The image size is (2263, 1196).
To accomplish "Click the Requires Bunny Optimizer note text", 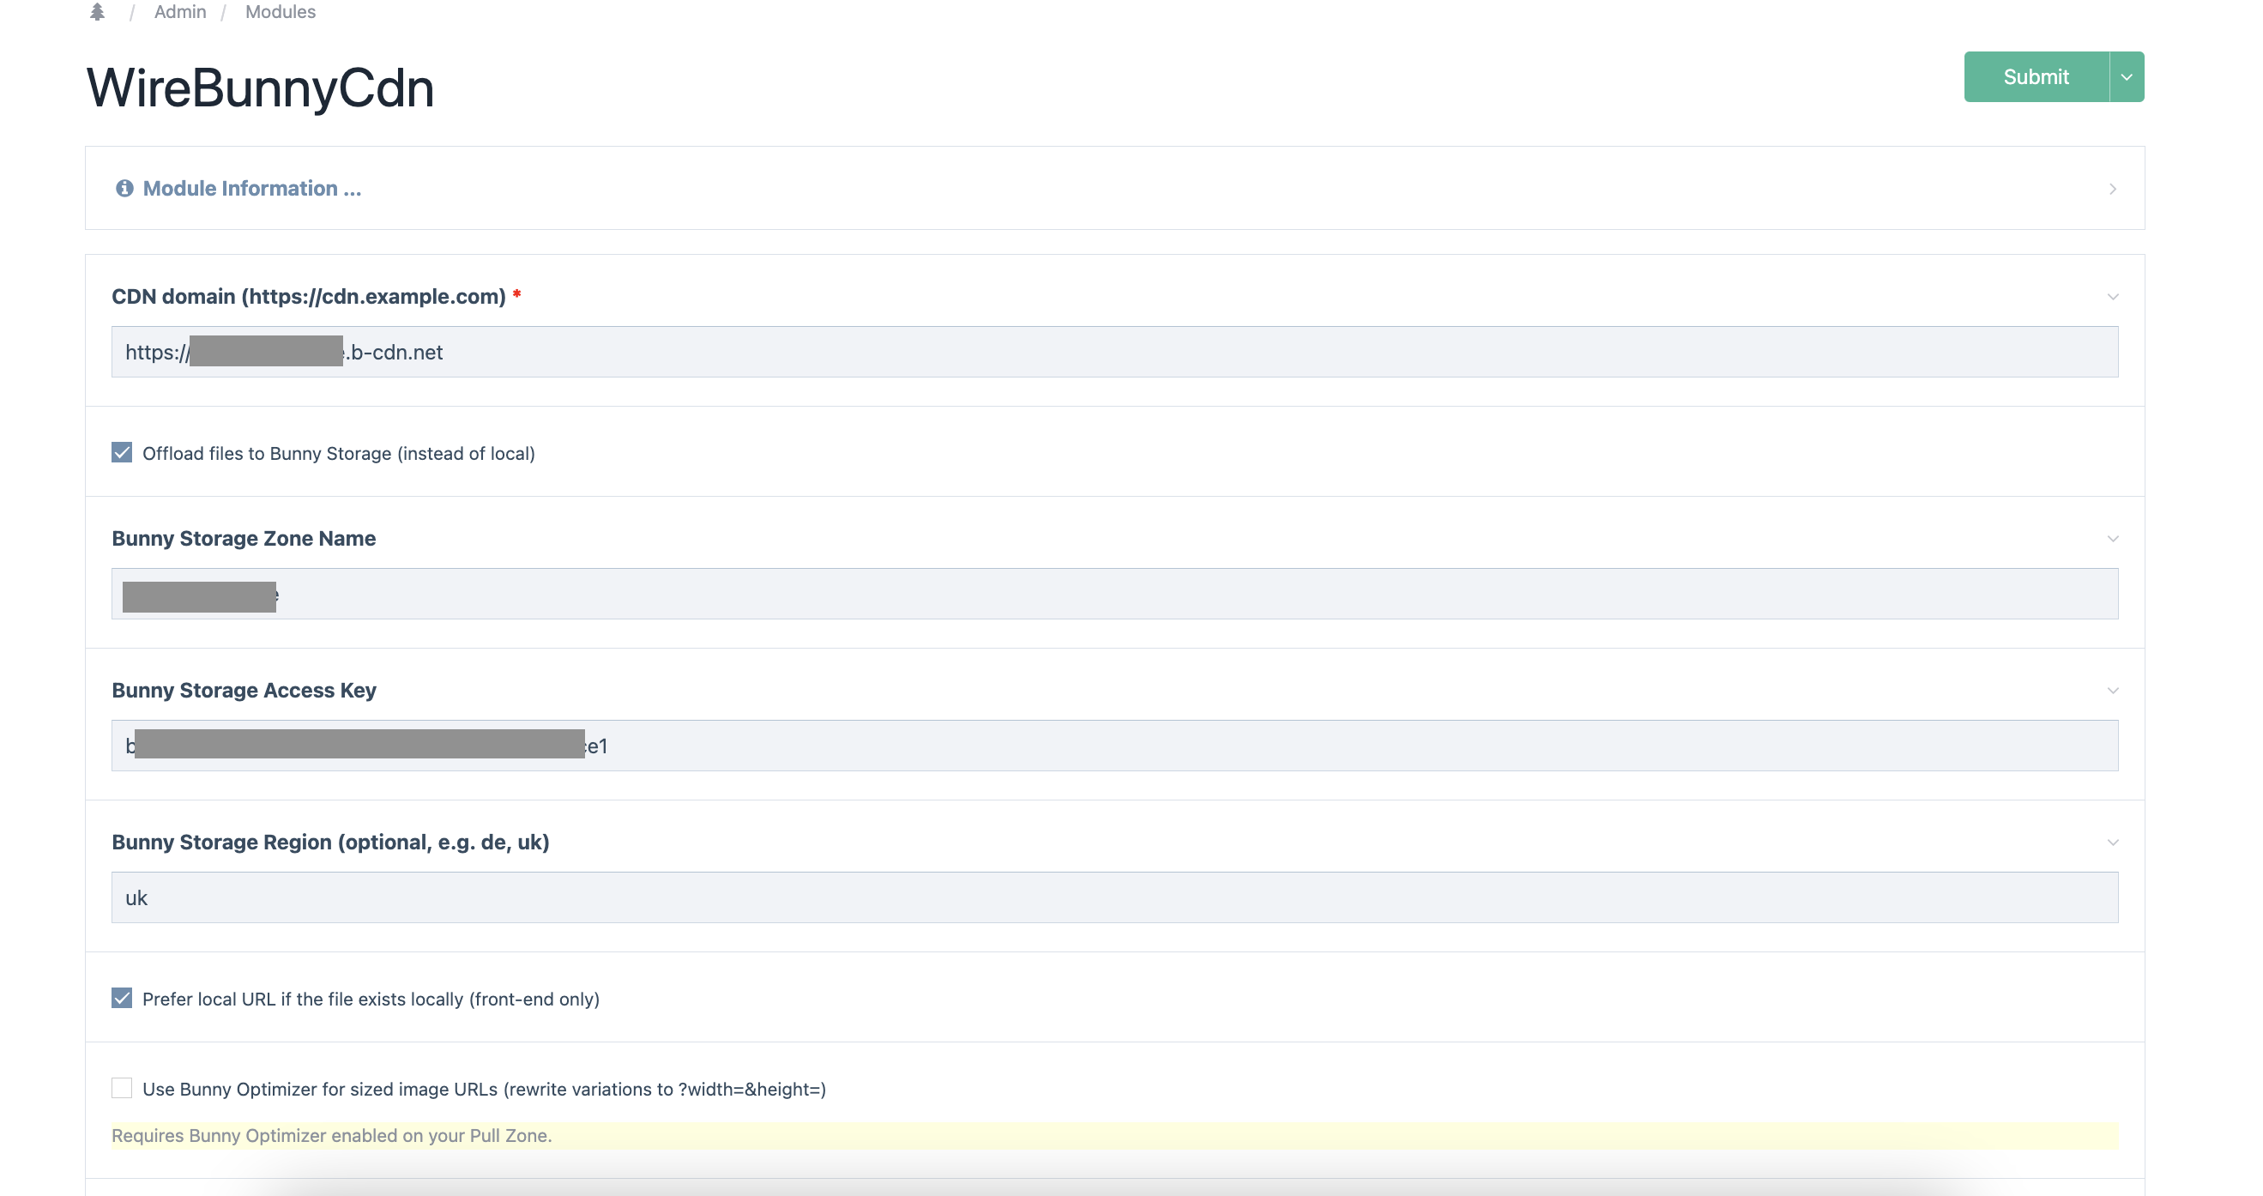I will [331, 1135].
